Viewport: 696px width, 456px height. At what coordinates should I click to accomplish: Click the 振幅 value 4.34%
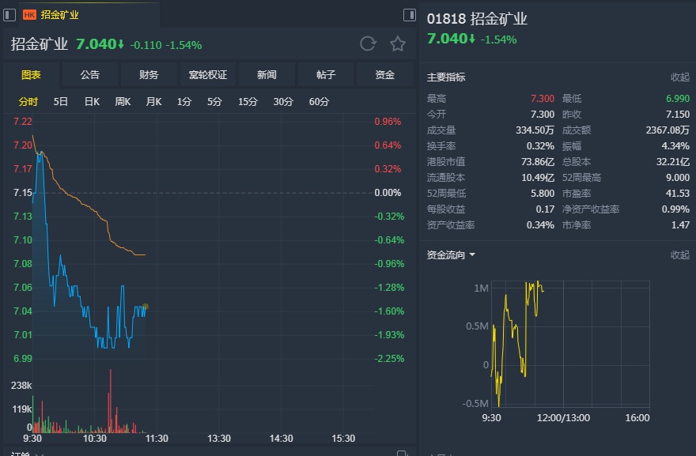click(675, 146)
